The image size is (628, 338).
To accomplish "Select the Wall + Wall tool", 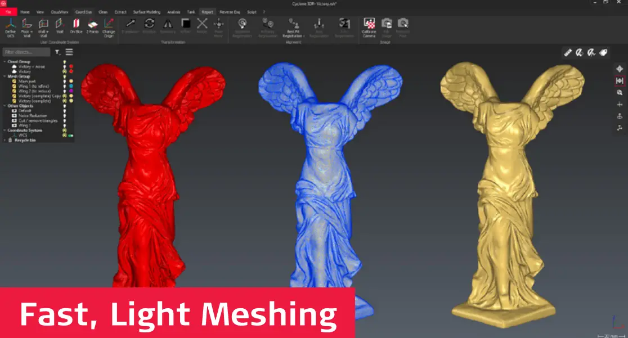I will pos(42,27).
